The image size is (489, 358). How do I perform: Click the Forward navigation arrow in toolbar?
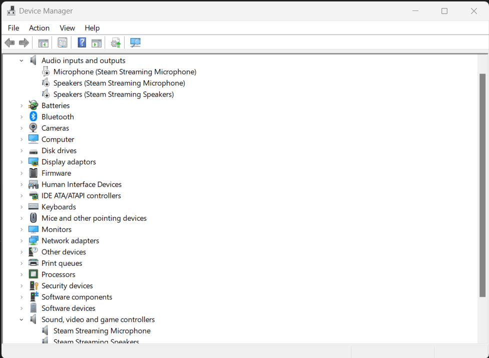[x=23, y=43]
